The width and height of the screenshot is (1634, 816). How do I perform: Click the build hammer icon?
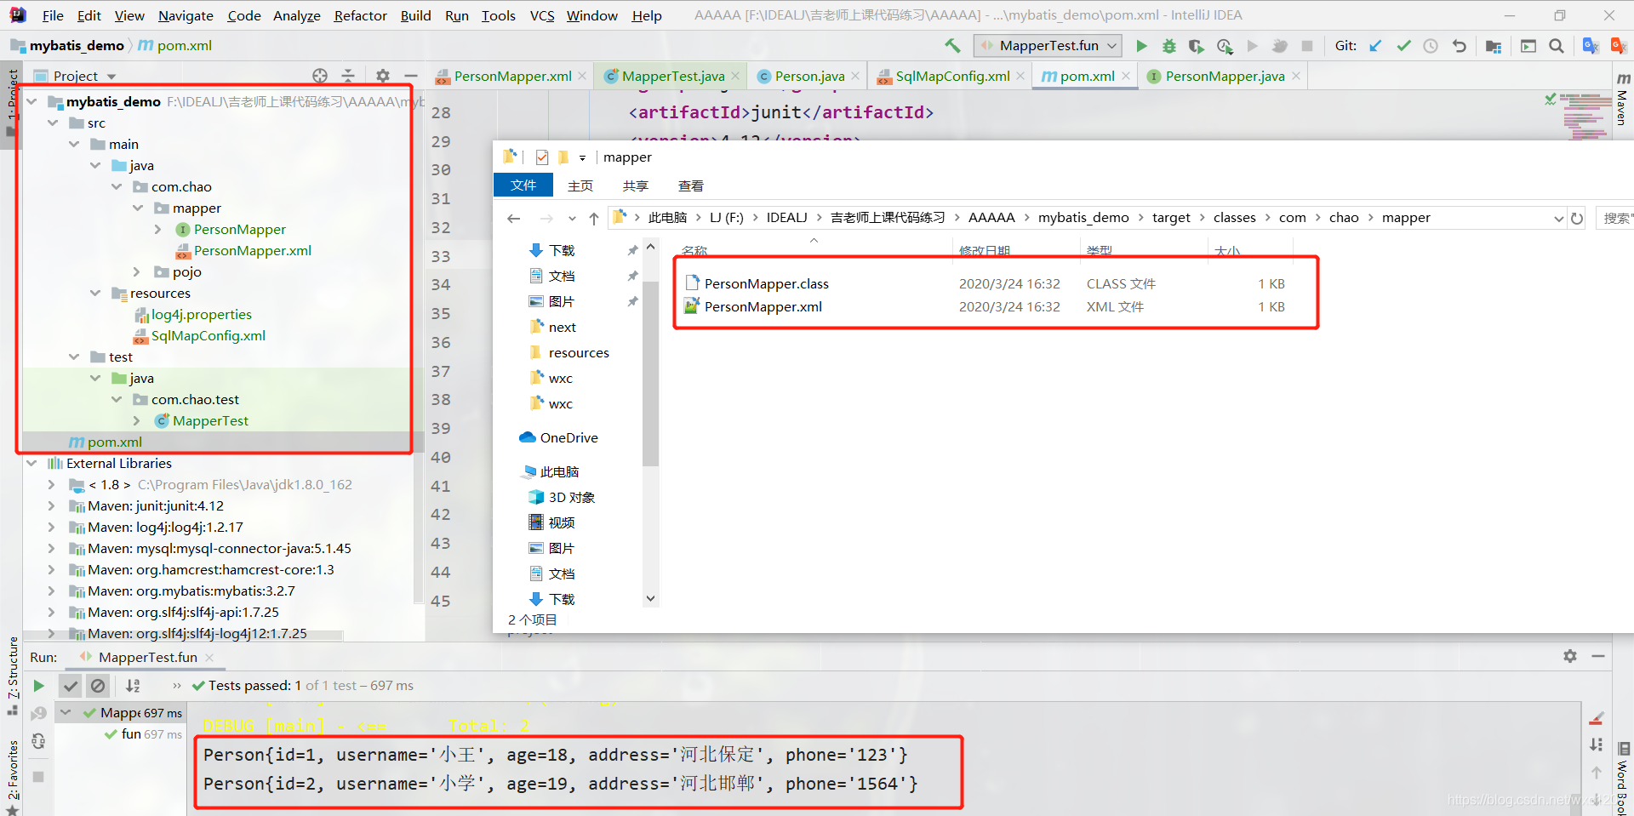click(x=952, y=45)
